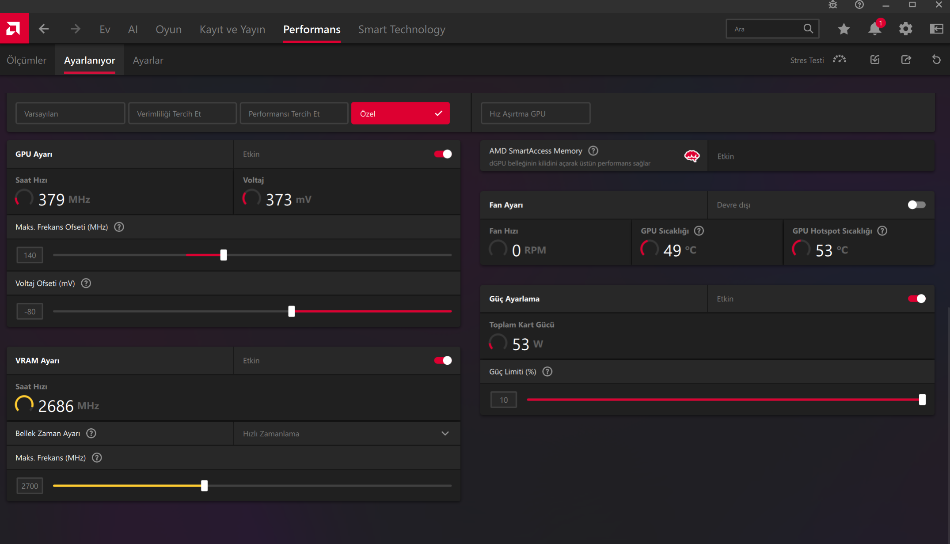The image size is (950, 544).
Task: Switch to the Ölçümler tab
Action: click(x=27, y=60)
